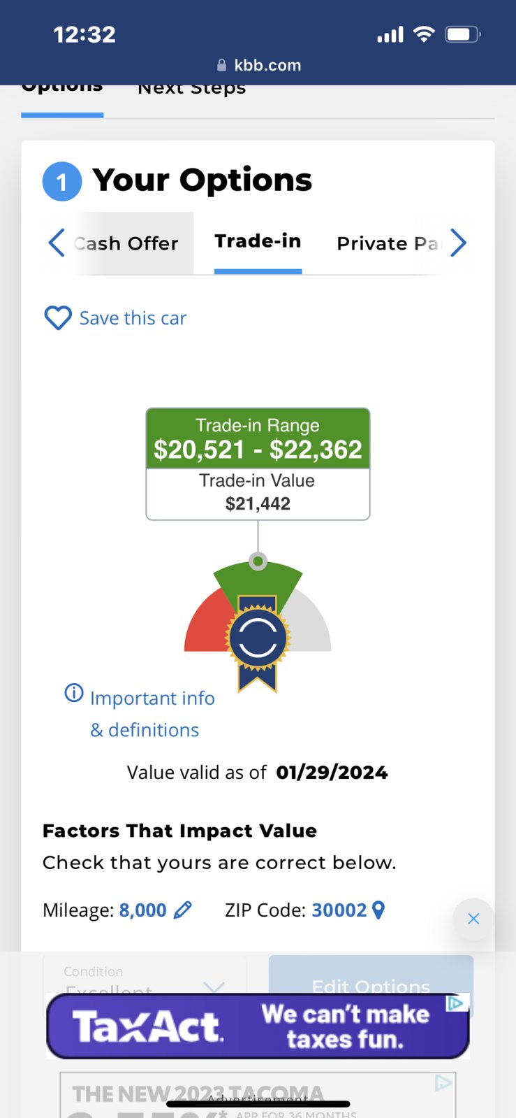Tap the AdChoices icon on Tacoma ad
This screenshot has width=516, height=1118.
click(443, 1083)
